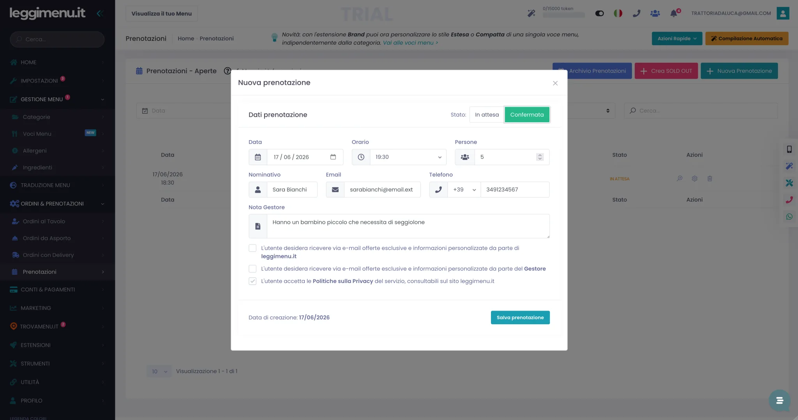Viewport: 798px width, 420px height.
Task: Click the tools icon on right edge
Action: point(789,183)
